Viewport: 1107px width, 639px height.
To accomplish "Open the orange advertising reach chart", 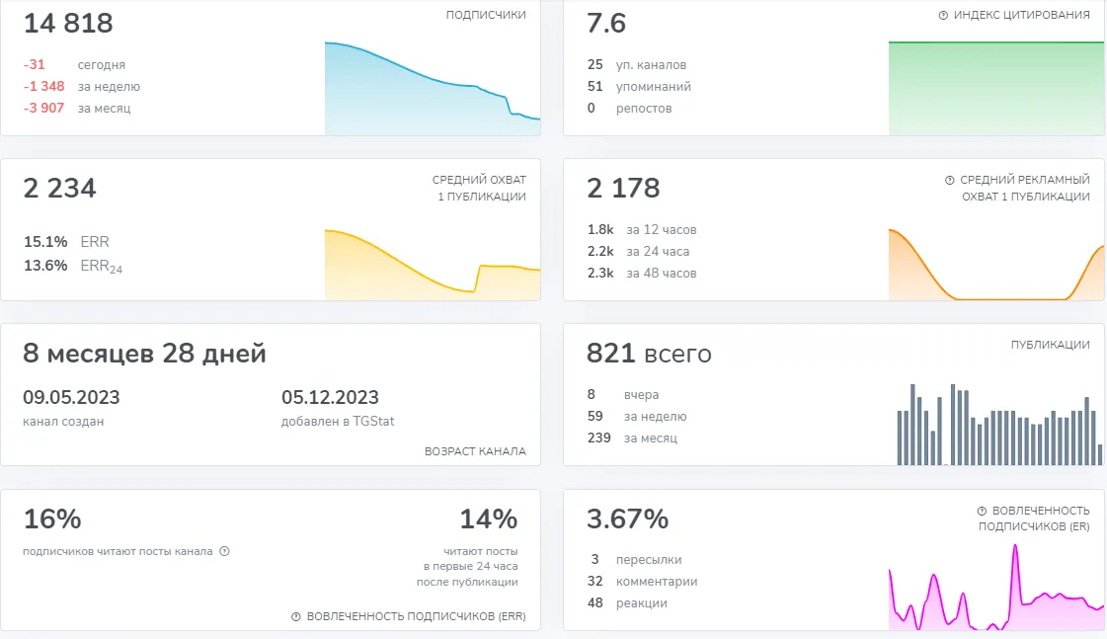I will pos(996,265).
